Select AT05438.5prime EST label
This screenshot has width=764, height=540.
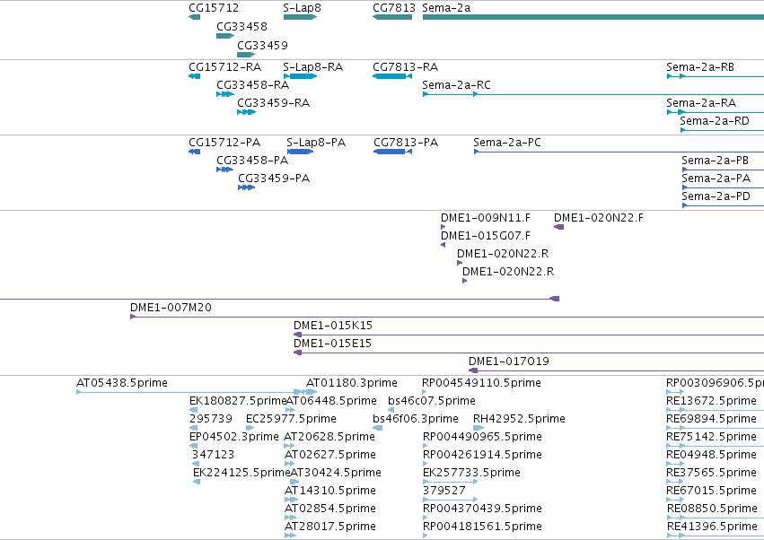click(x=122, y=383)
